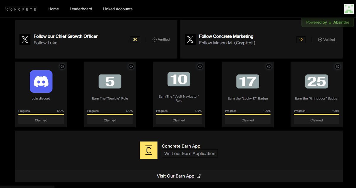The image size is (356, 188).
Task: Click 'Follow Concrete Marketing' title
Action: coord(226,36)
